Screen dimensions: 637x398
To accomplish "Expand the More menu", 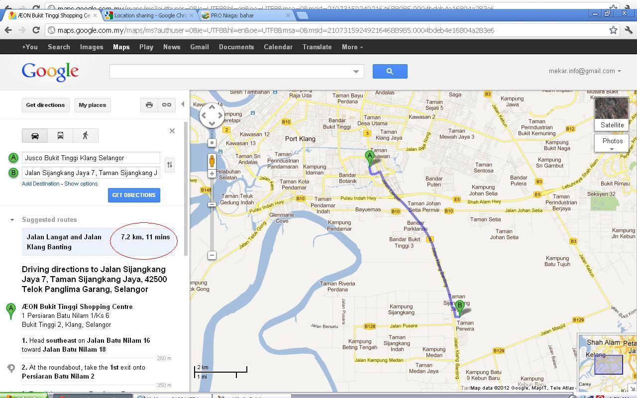I will pyautogui.click(x=352, y=47).
